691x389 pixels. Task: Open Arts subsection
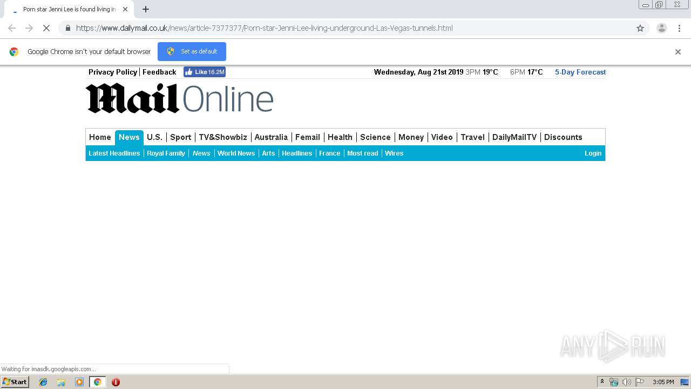(268, 153)
